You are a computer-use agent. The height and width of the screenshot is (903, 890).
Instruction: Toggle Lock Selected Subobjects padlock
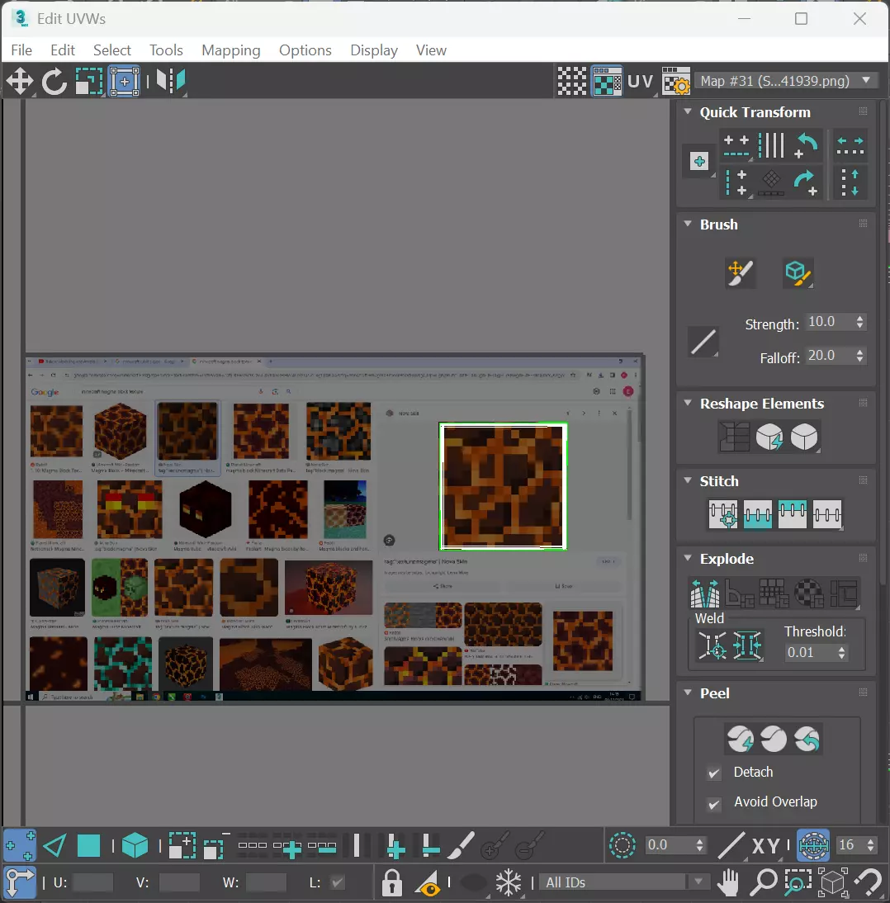pos(391,882)
